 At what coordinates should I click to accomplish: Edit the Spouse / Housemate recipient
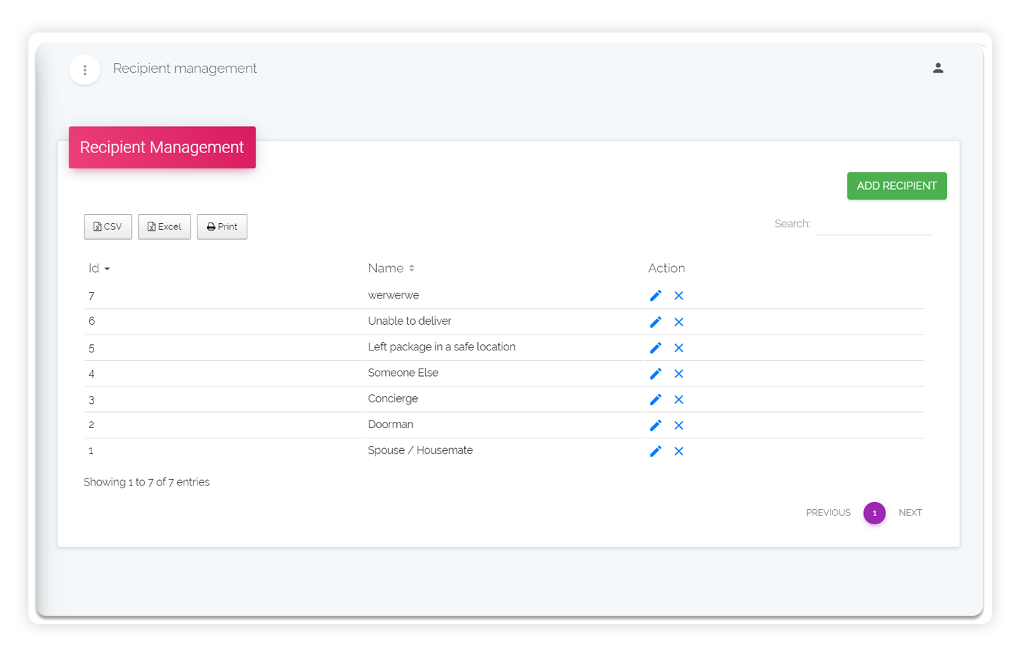(655, 451)
